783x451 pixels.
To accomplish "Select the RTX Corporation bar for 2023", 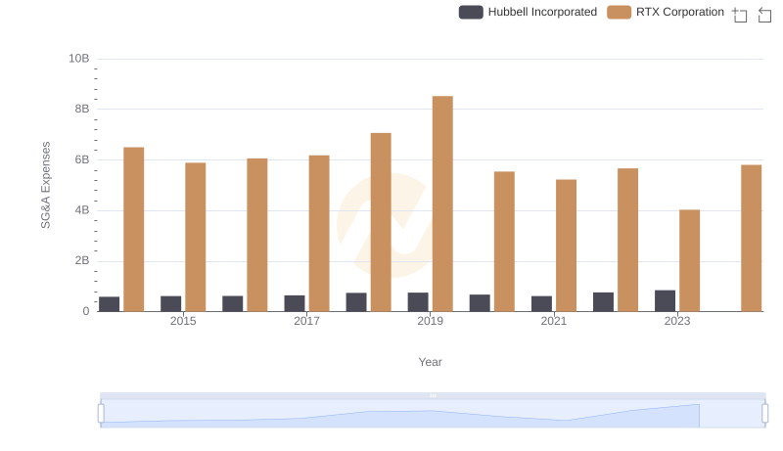I will tap(689, 260).
